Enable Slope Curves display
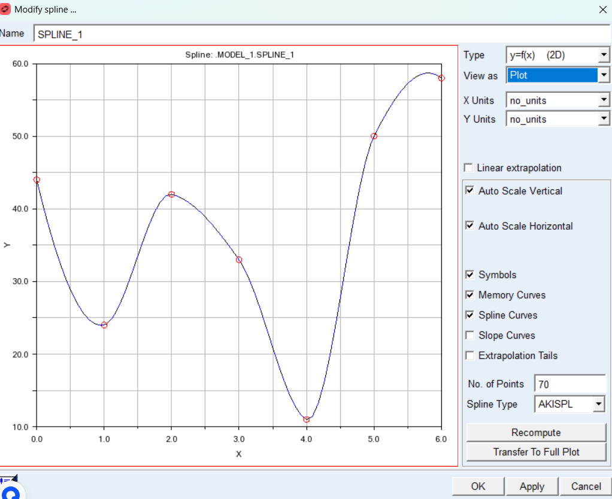 click(x=470, y=335)
